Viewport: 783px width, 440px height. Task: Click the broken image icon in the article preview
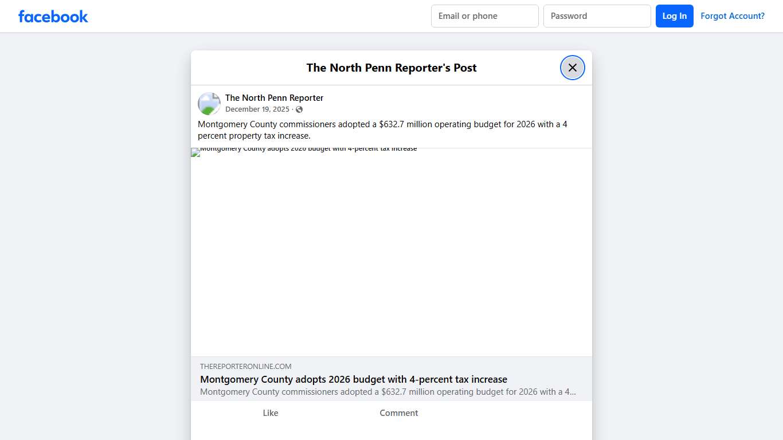[x=195, y=152]
